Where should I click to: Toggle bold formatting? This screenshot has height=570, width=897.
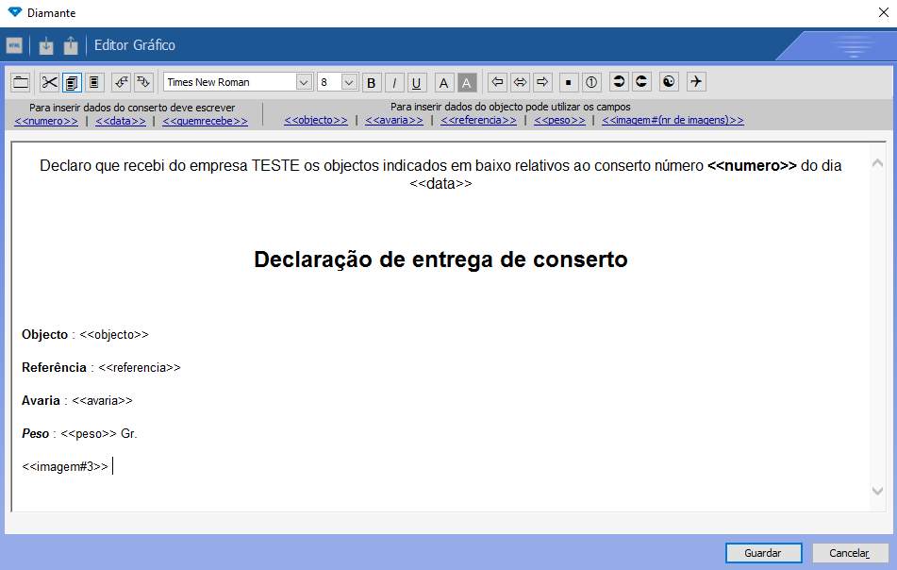[371, 82]
